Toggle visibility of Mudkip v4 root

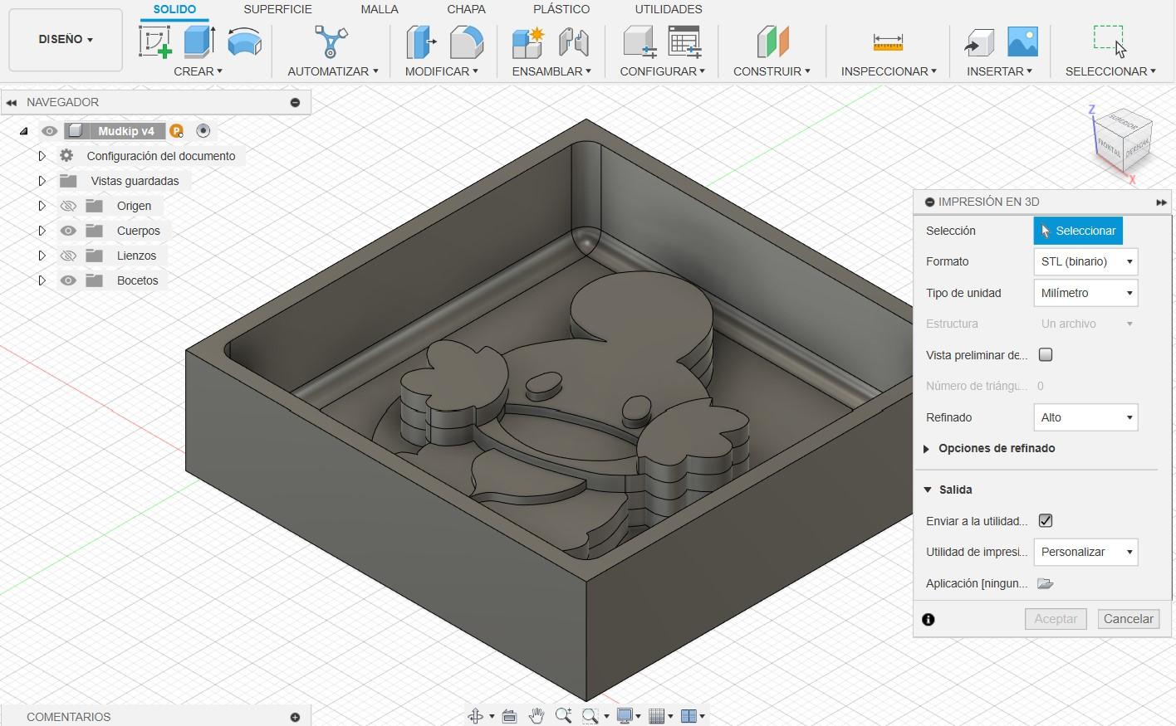click(x=49, y=131)
